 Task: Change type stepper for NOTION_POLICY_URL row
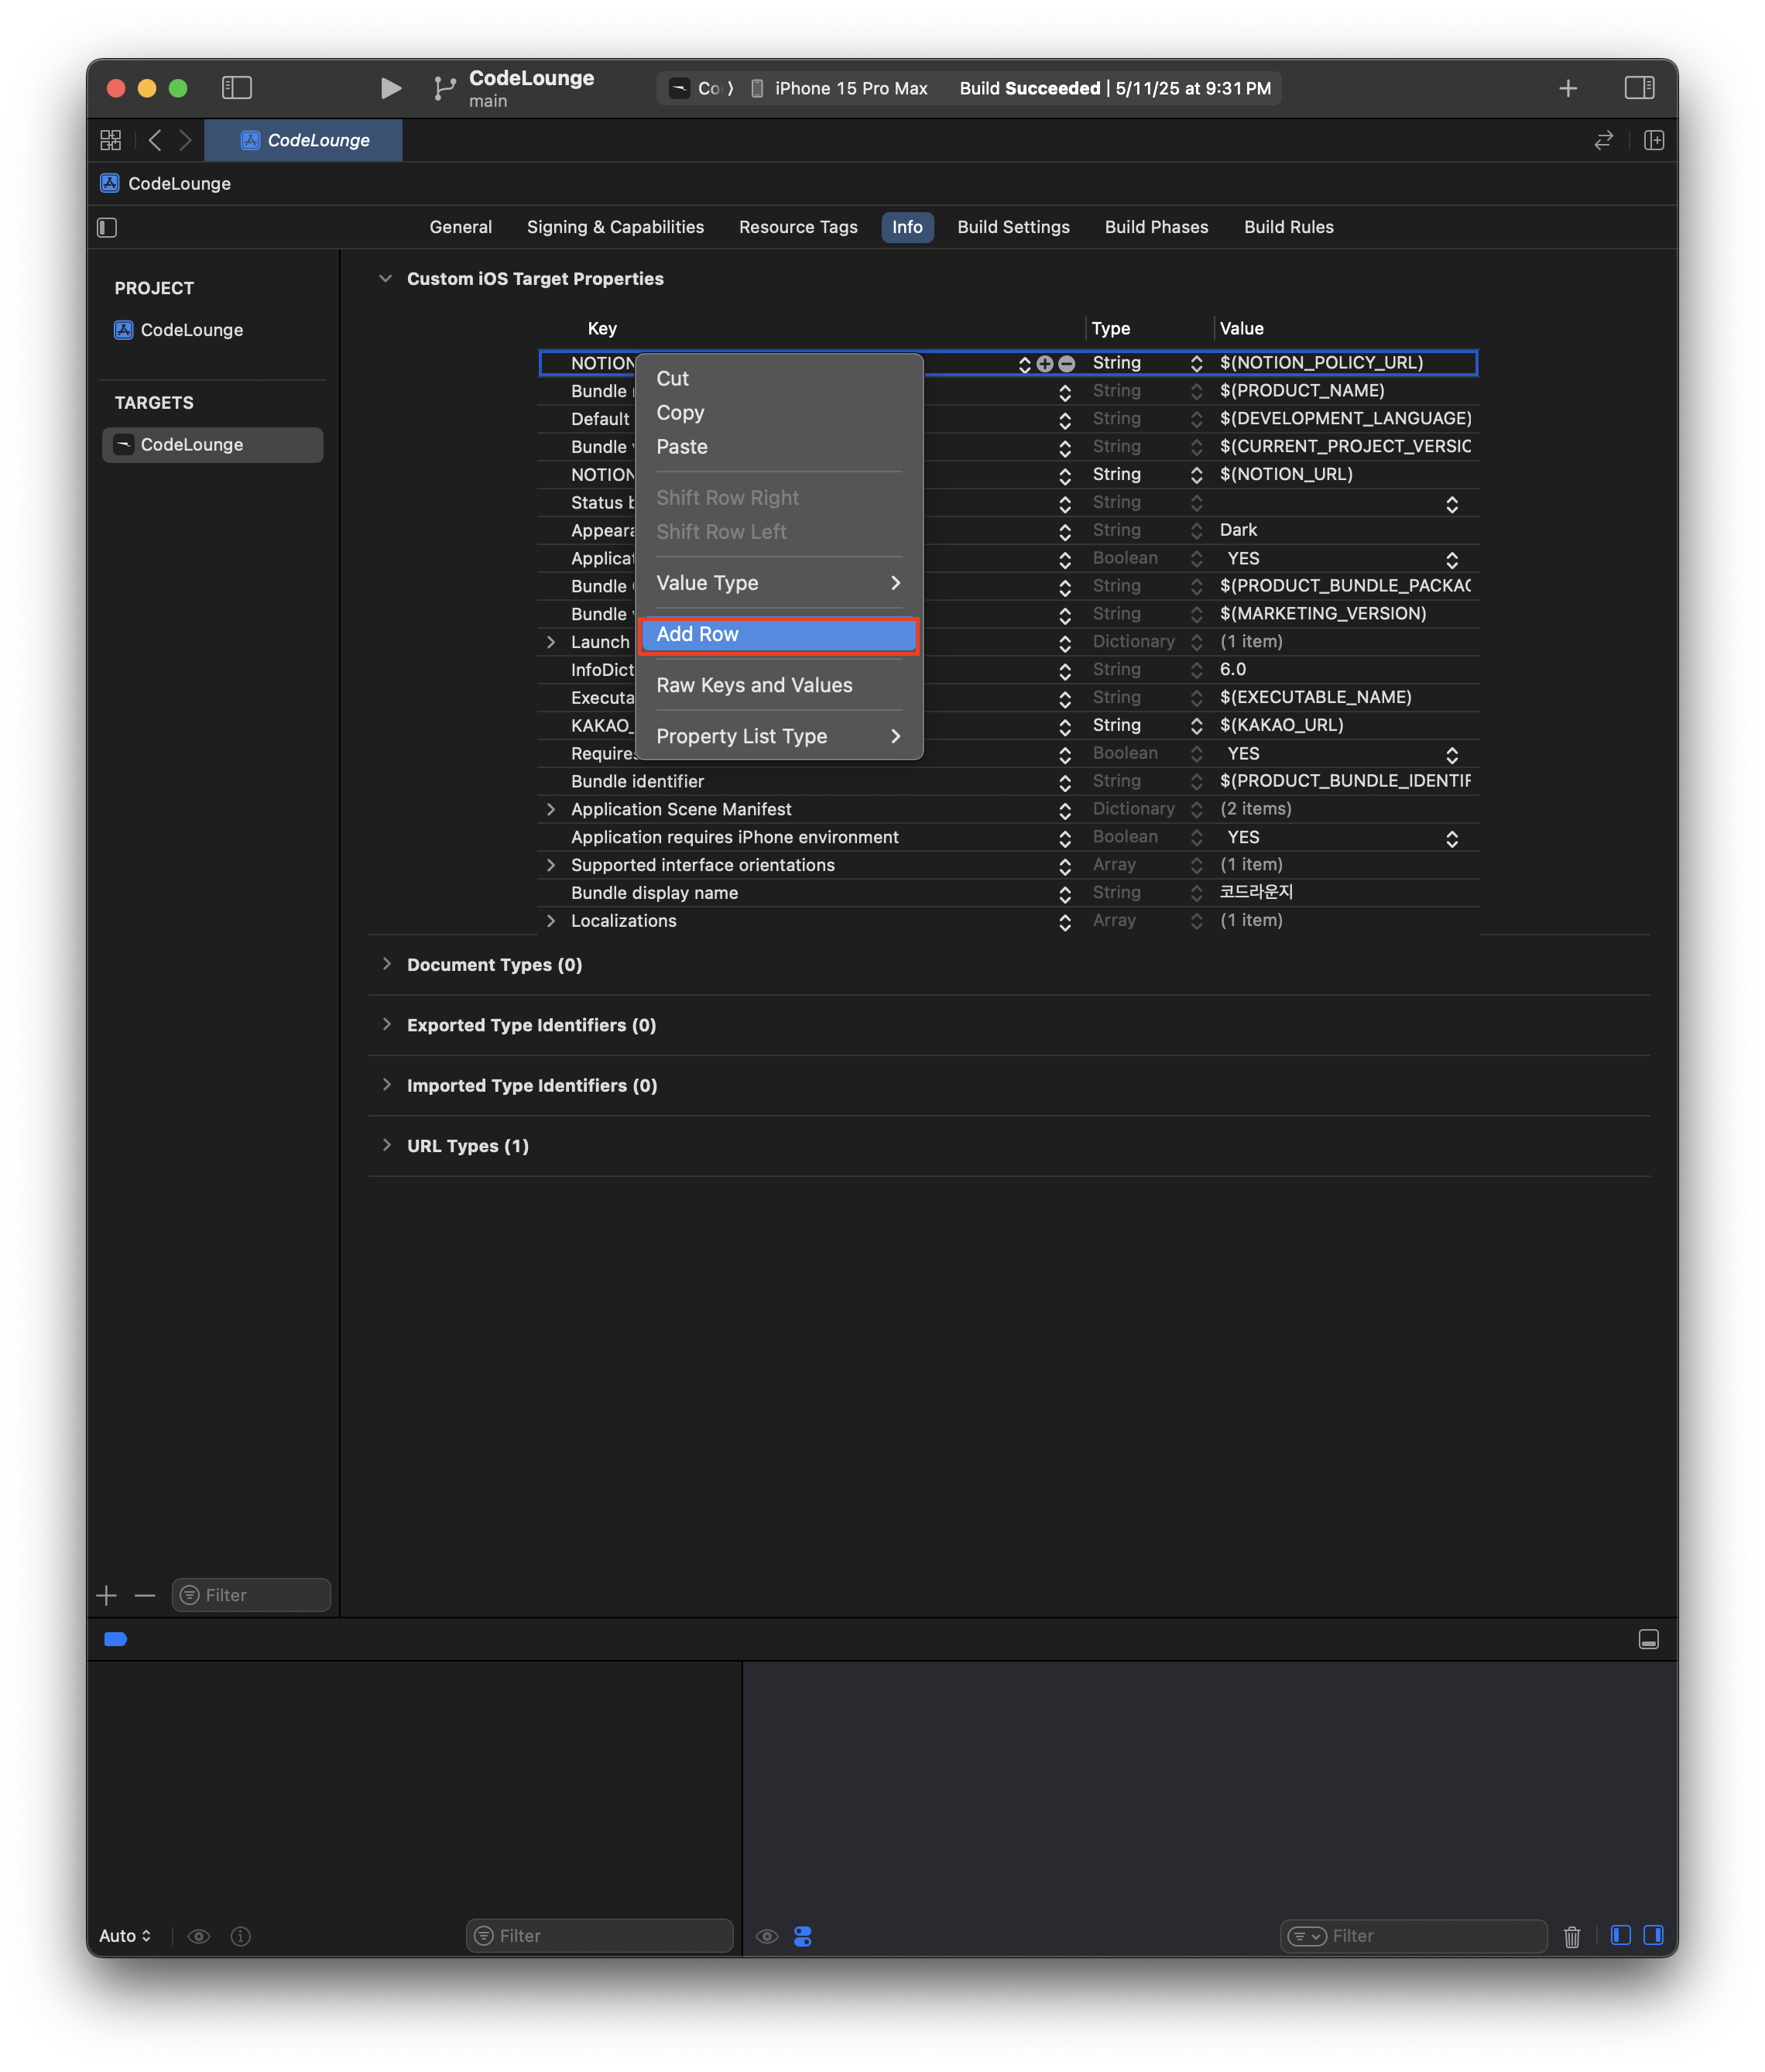point(1196,364)
